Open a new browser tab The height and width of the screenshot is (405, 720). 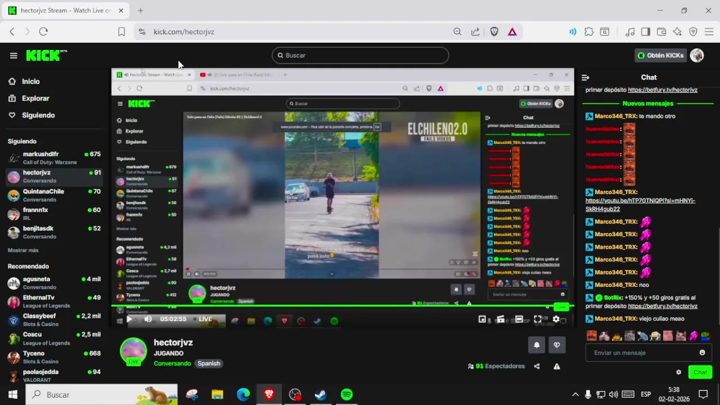point(140,10)
